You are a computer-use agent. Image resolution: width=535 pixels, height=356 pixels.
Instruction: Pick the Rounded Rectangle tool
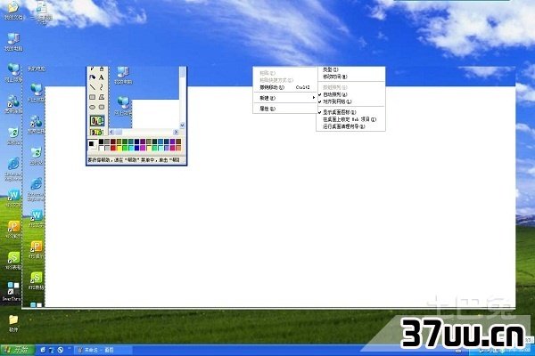tap(102, 107)
